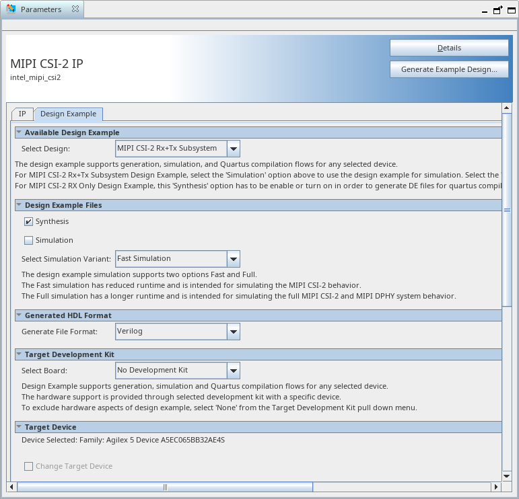519x499 pixels.
Task: Enable the Simulation checkbox
Action: coord(28,240)
